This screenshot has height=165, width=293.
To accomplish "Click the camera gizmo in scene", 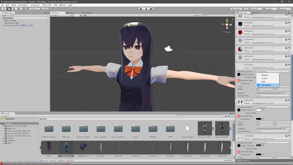I will [x=168, y=49].
